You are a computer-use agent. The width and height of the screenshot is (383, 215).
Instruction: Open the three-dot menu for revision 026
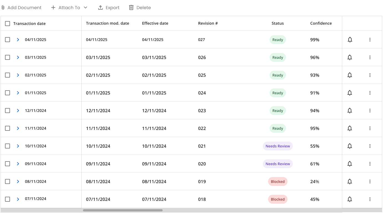(370, 57)
